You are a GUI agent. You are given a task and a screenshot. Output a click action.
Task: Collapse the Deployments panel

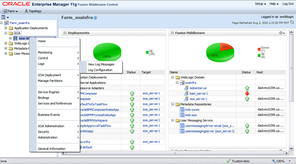pos(65,33)
